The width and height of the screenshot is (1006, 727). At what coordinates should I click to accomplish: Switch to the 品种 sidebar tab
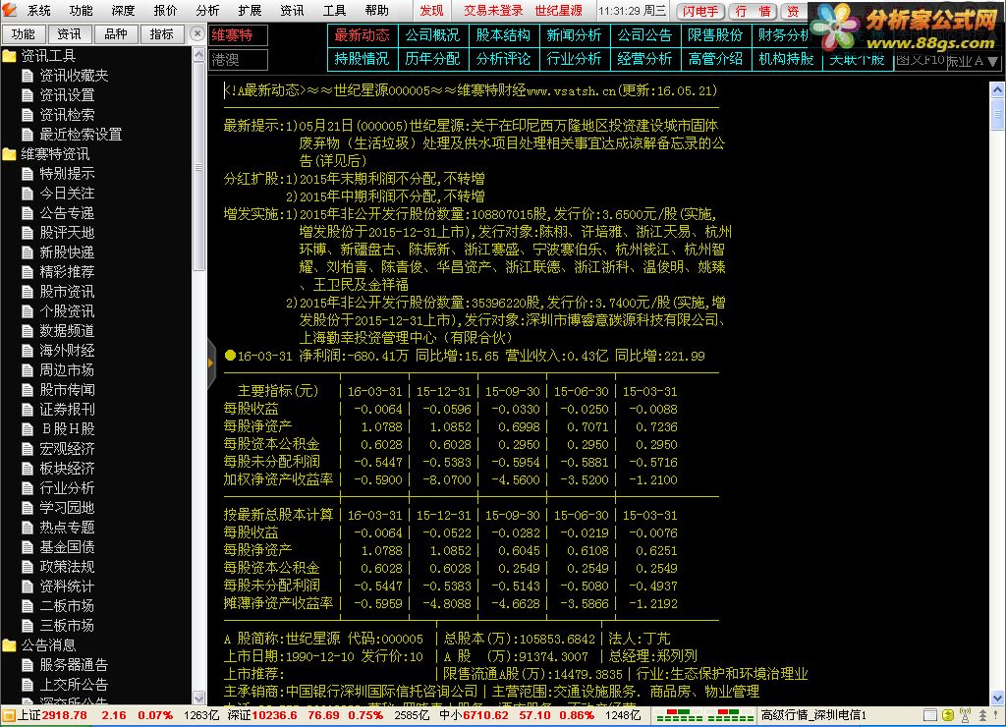point(116,34)
